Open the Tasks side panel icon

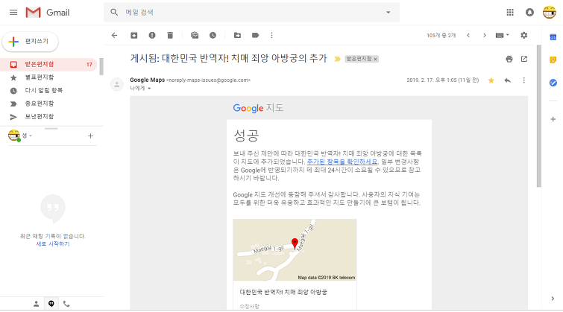coord(553,83)
